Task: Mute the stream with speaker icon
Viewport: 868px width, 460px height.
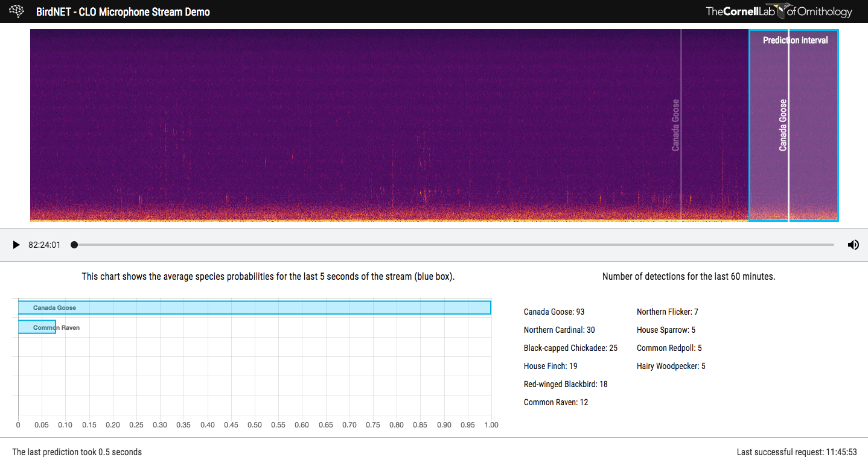Action: click(853, 245)
